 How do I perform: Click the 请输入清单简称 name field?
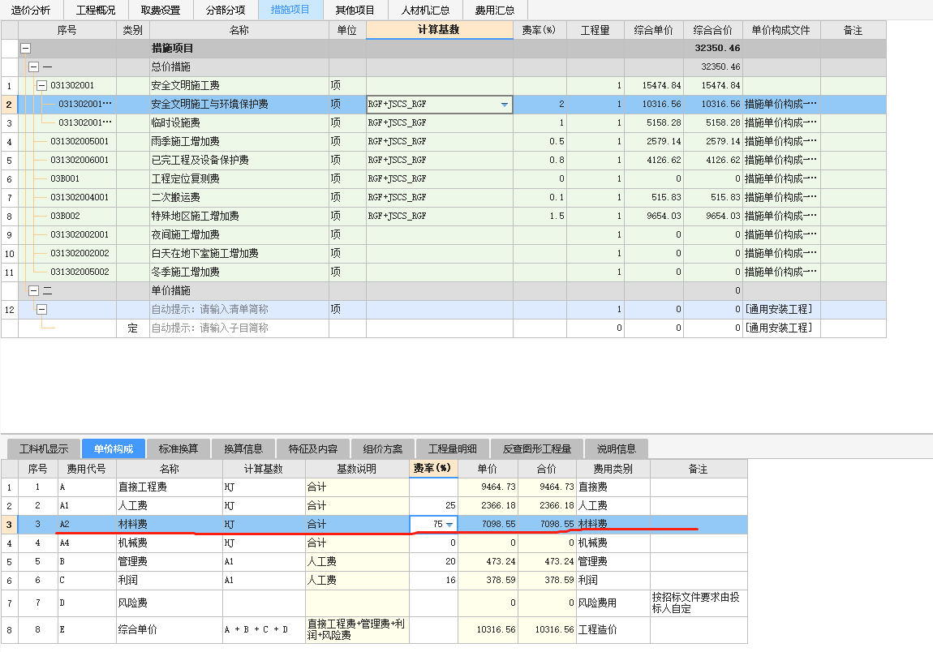tap(239, 309)
